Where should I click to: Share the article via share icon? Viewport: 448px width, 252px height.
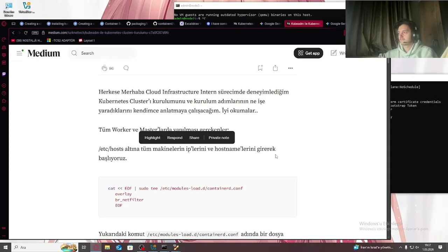tap(275, 68)
